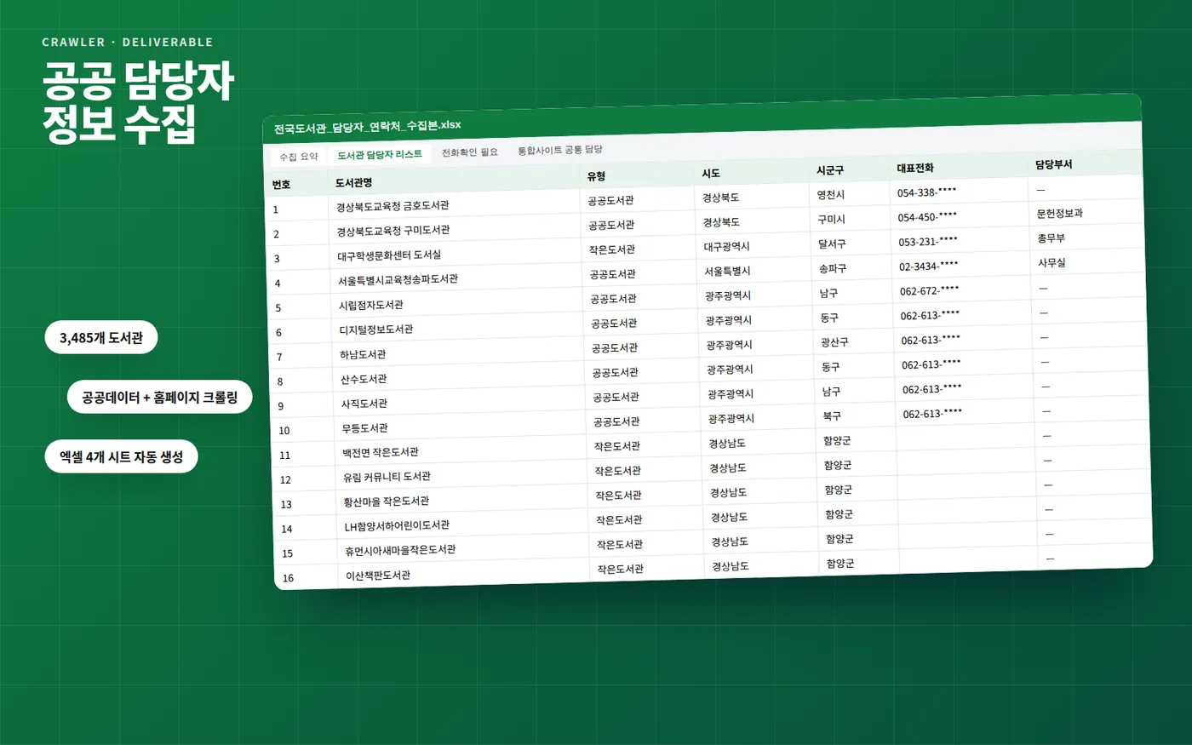Click the 엑셀 4개 시트 자동 생성 badge
The image size is (1192, 745).
[x=122, y=456]
